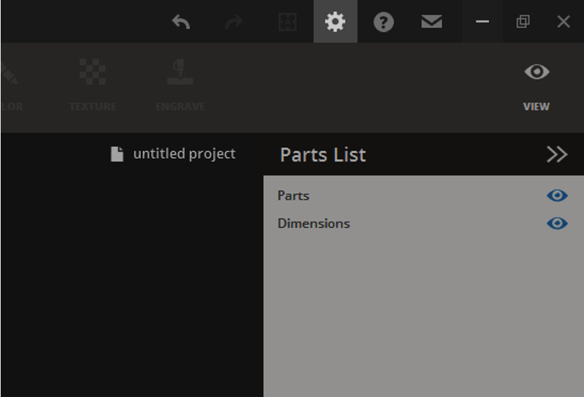Switch to the TEXTURE tab

point(93,105)
